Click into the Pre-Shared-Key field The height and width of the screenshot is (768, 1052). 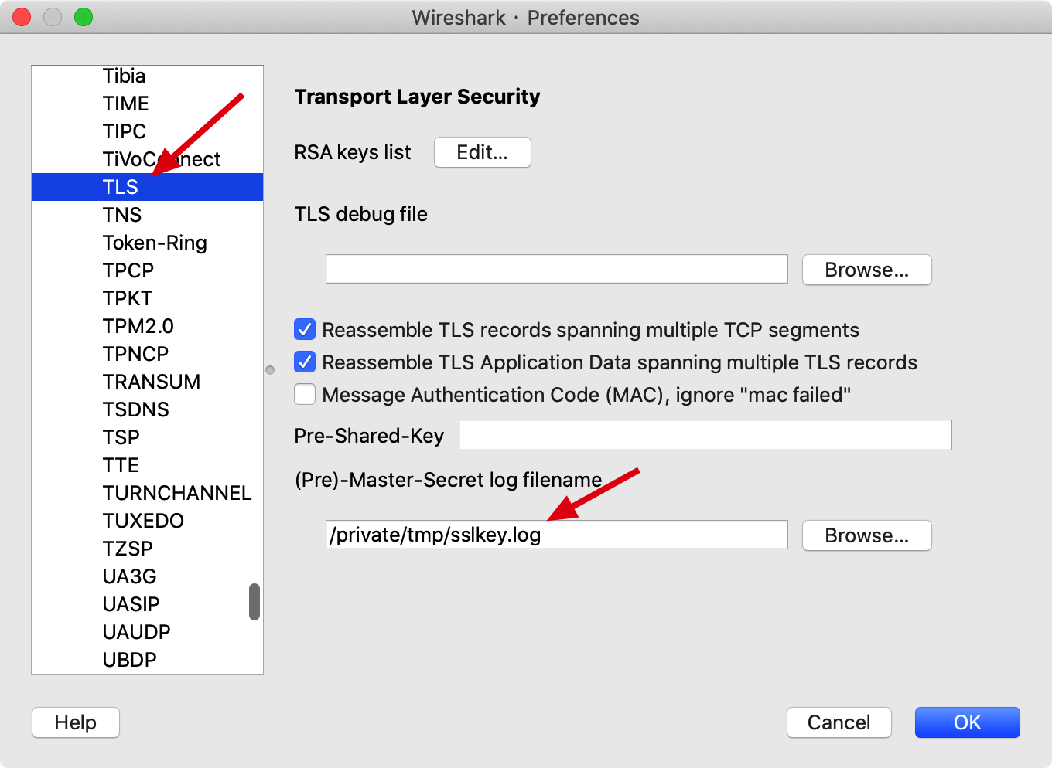[x=705, y=435]
